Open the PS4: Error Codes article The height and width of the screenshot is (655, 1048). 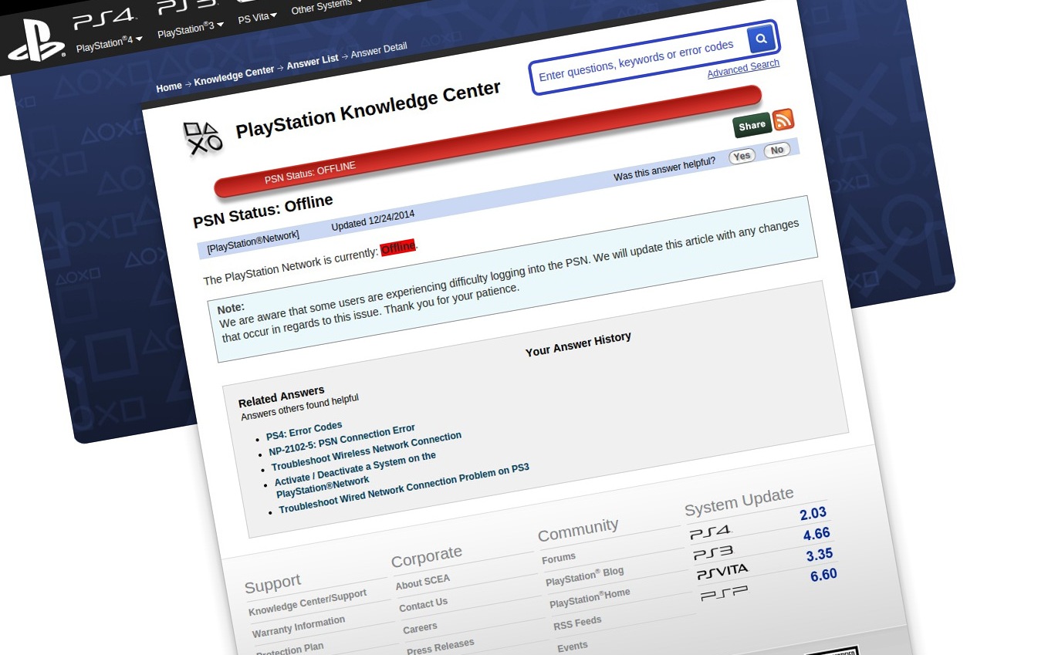point(304,427)
